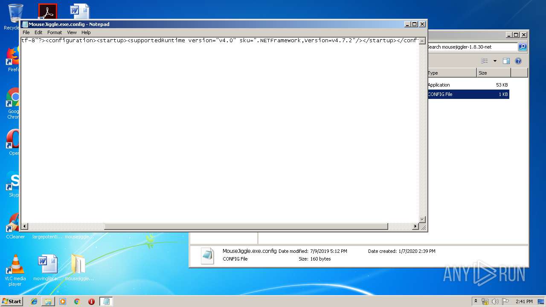Open Windows Explorer taskbar icon
The height and width of the screenshot is (307, 546).
pos(48,301)
